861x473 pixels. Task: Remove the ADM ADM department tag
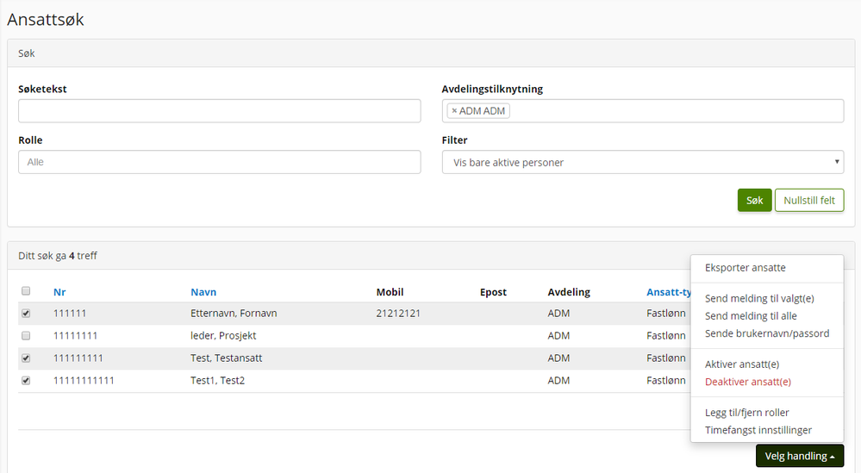coord(454,111)
